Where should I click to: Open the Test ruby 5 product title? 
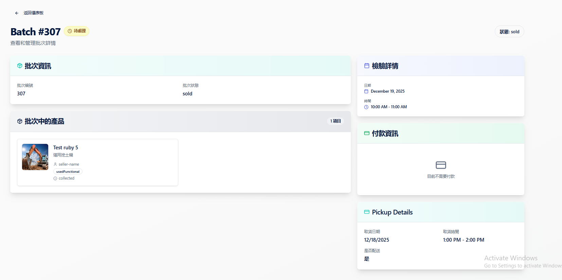[x=66, y=148]
